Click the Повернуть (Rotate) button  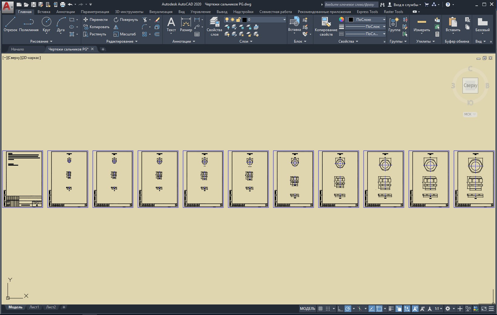point(126,20)
